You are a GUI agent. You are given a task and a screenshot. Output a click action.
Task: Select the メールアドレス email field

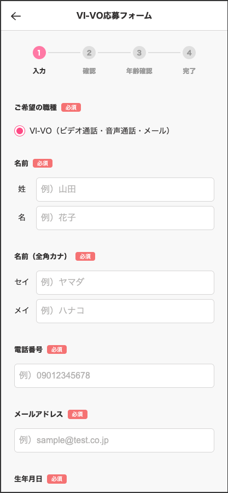[x=114, y=440]
